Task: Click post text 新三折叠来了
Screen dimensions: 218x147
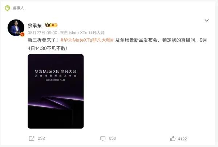Action: pyautogui.click(x=42, y=40)
